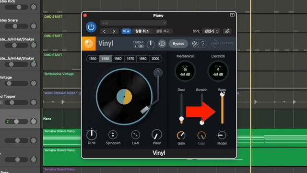The width and height of the screenshot is (307, 173).
Task: Click the Mechanical noise dial
Action: (185, 72)
